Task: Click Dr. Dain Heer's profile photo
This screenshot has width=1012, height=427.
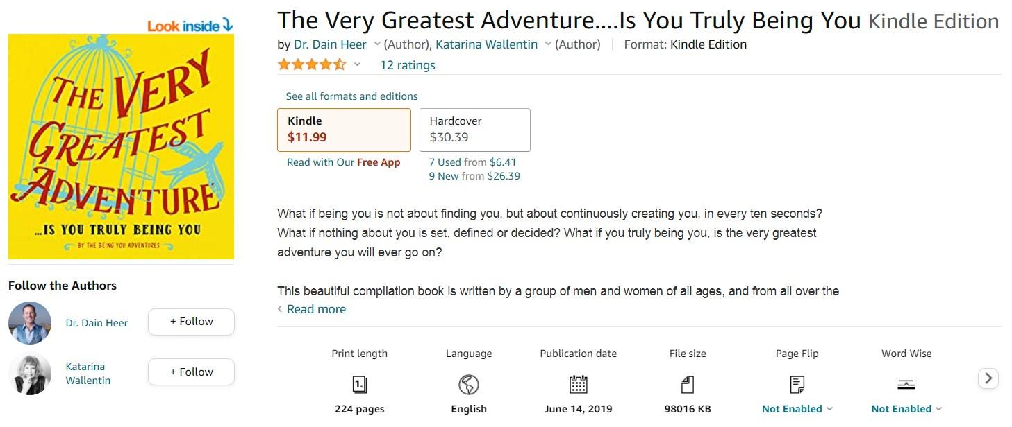Action: (x=30, y=323)
